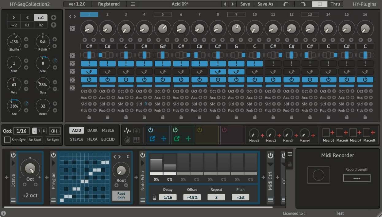Open the Delay 1/16 value selector
382x217 pixels.
pos(168,197)
